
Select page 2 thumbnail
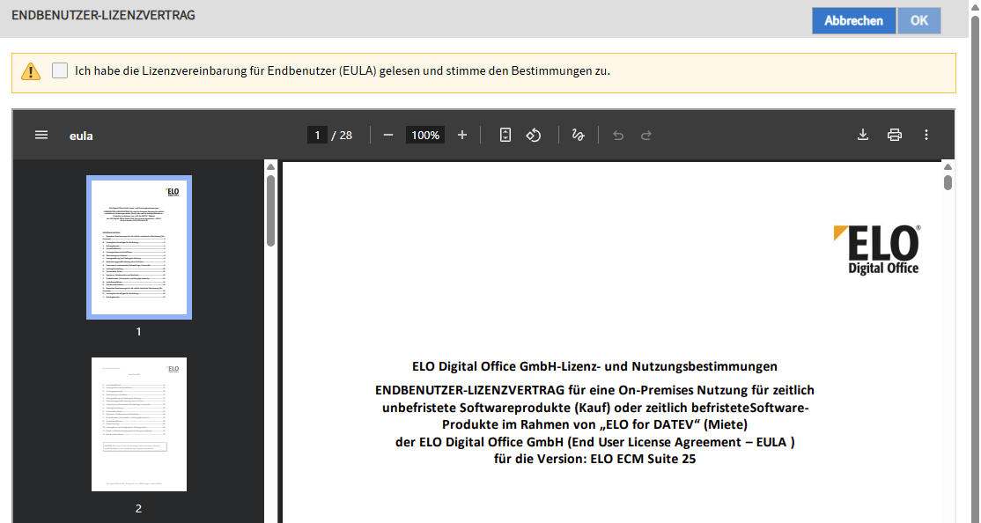click(x=139, y=424)
